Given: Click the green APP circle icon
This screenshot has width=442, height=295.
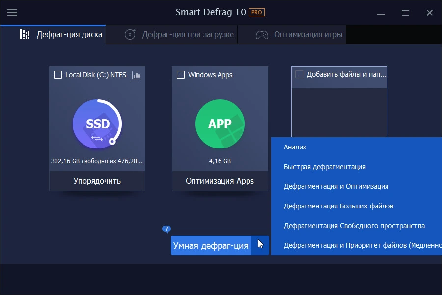Looking at the screenshot, I should 220,124.
